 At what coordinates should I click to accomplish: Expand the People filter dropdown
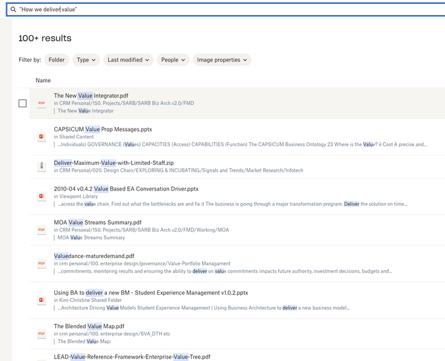pos(173,60)
